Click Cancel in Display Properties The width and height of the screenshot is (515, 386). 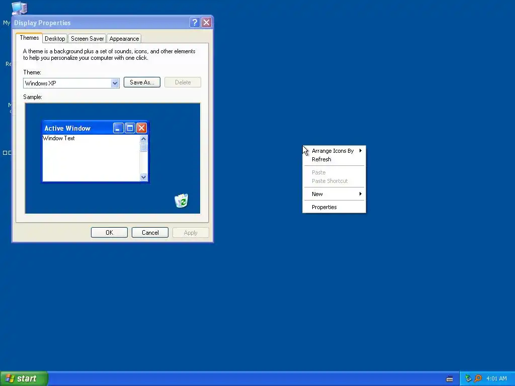(150, 232)
